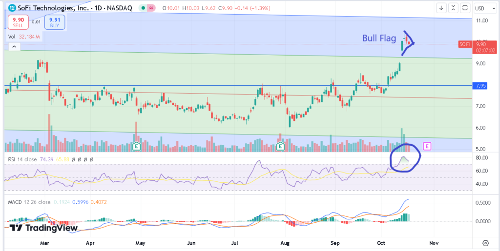Collapse the indicator legend with the chevron
Viewport: 500px width, 251px height.
(x=14, y=47)
